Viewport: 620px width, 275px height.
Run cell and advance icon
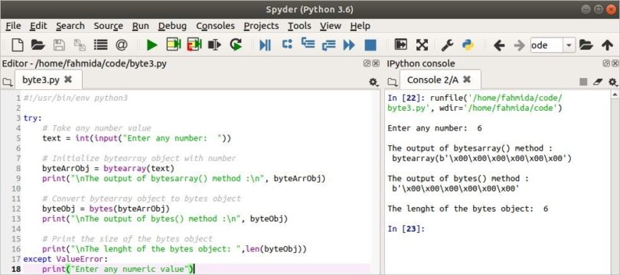point(194,44)
